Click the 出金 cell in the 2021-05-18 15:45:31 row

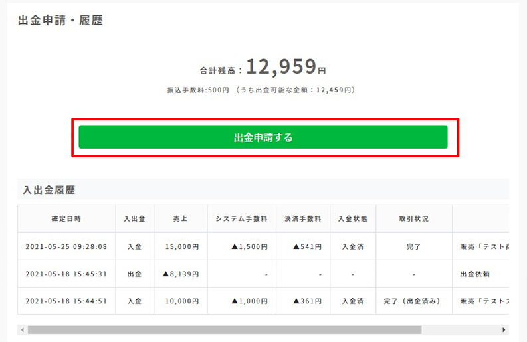[134, 274]
